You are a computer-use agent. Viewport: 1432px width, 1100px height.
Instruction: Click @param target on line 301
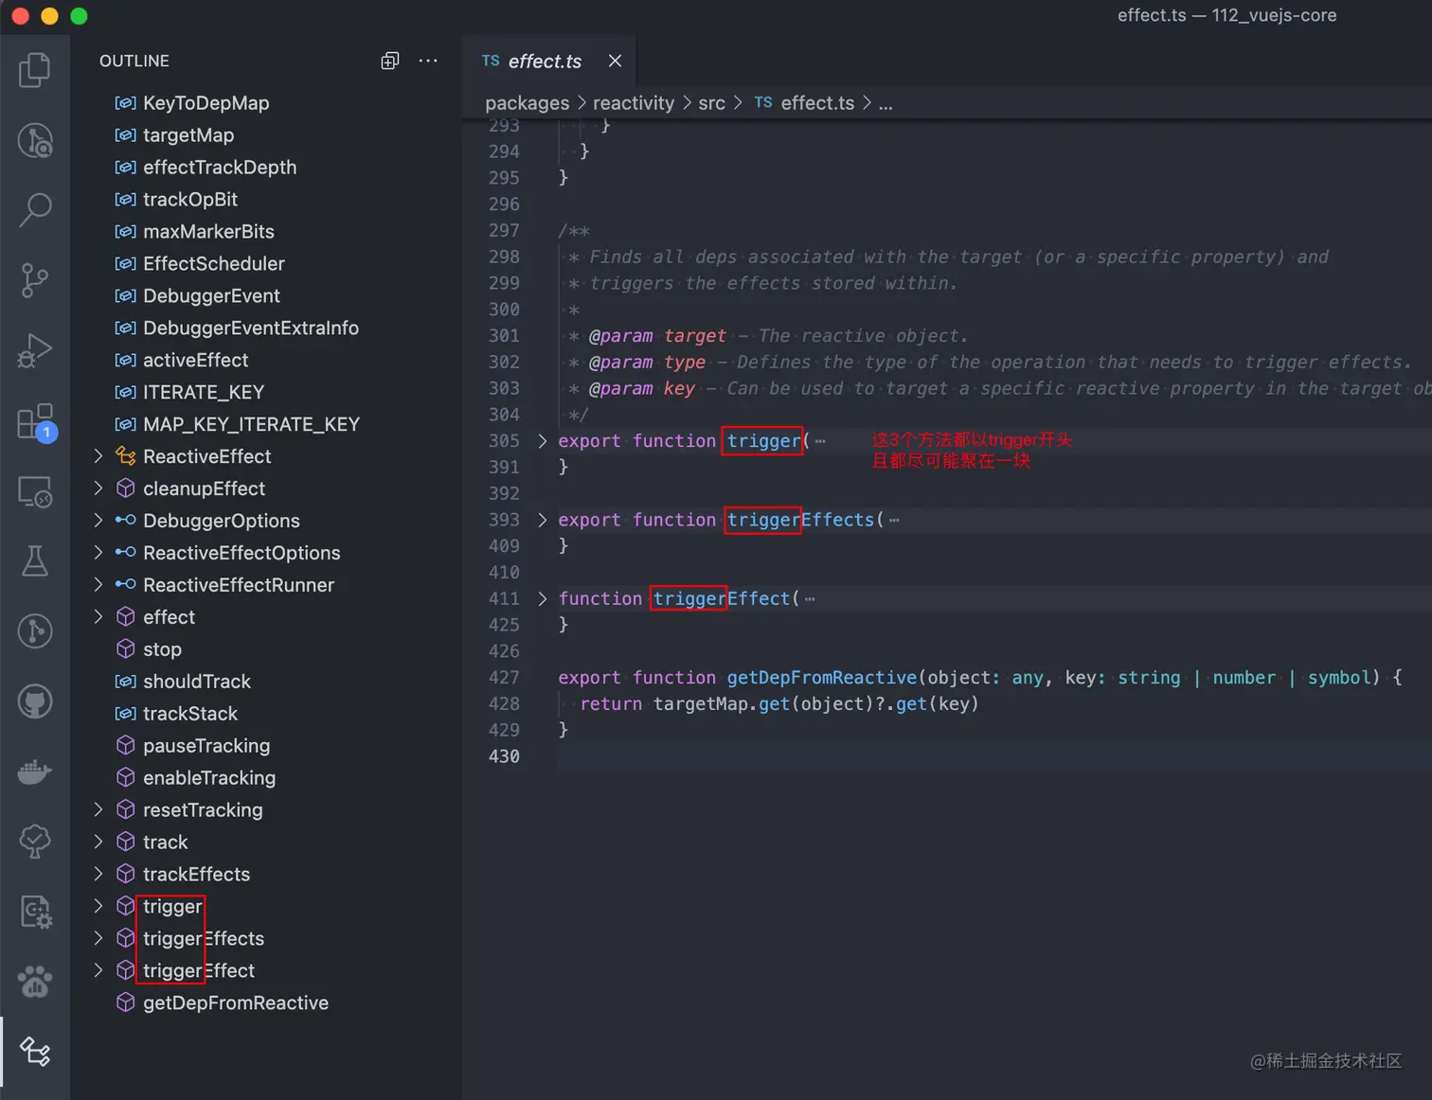point(657,336)
